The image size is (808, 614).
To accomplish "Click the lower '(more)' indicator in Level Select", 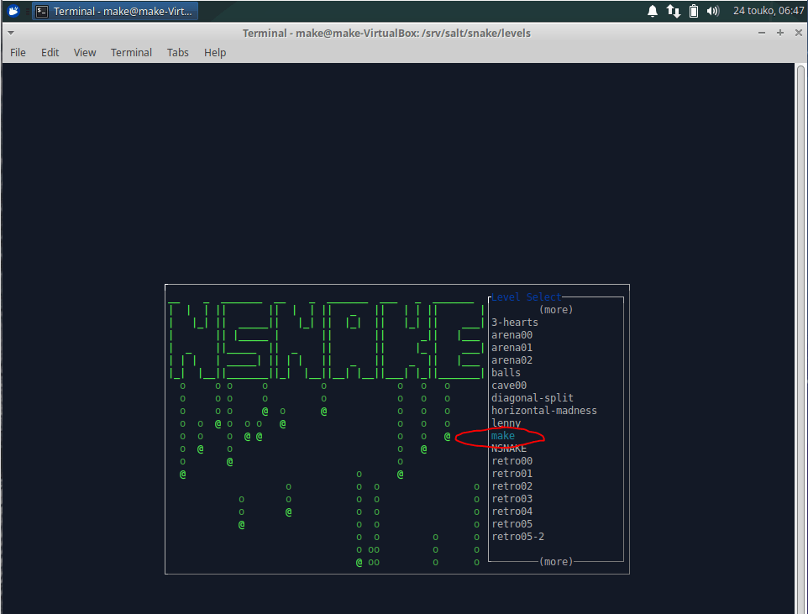I will tap(555, 561).
